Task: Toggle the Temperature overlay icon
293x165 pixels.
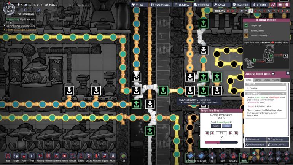Action: [237, 11]
